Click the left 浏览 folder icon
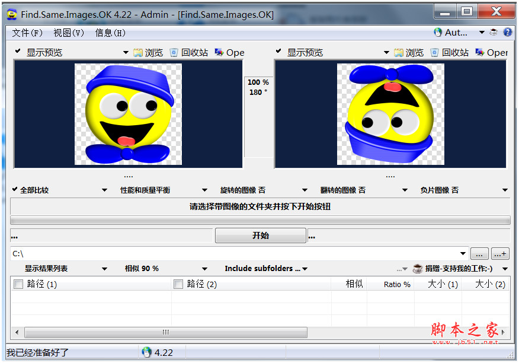The width and height of the screenshot is (519, 363). [137, 52]
